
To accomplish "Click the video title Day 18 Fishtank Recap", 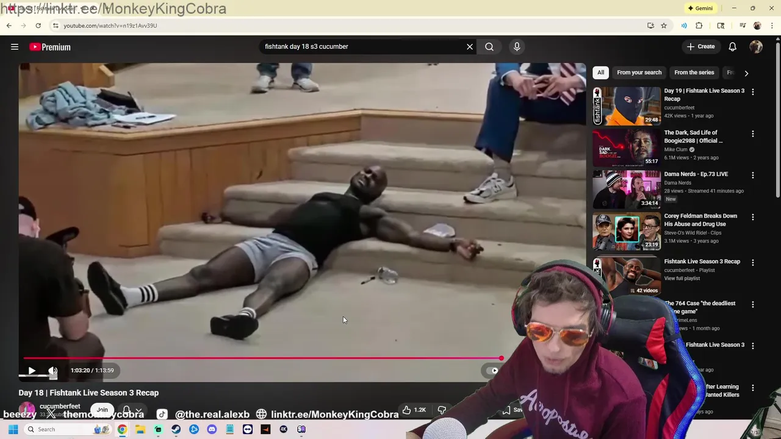I will point(88,393).
